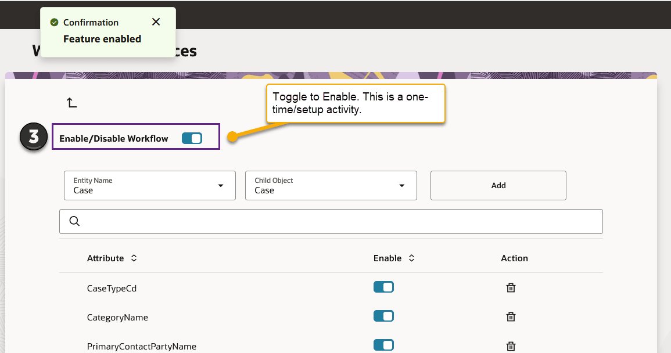This screenshot has height=353, width=671.
Task: Toggle the Enable/Disable Workflow switch
Action: [192, 138]
